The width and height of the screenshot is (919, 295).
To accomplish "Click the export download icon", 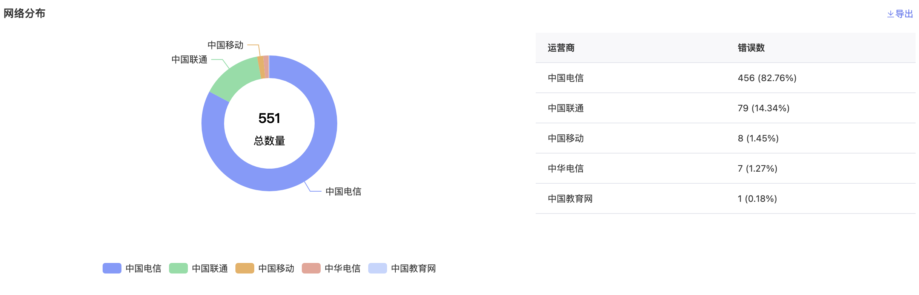I will (890, 14).
